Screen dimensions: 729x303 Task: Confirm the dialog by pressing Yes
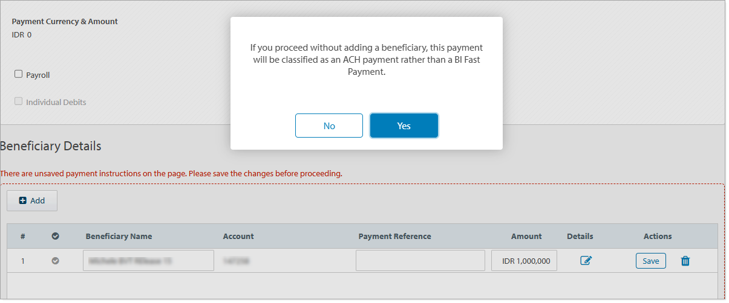point(404,126)
